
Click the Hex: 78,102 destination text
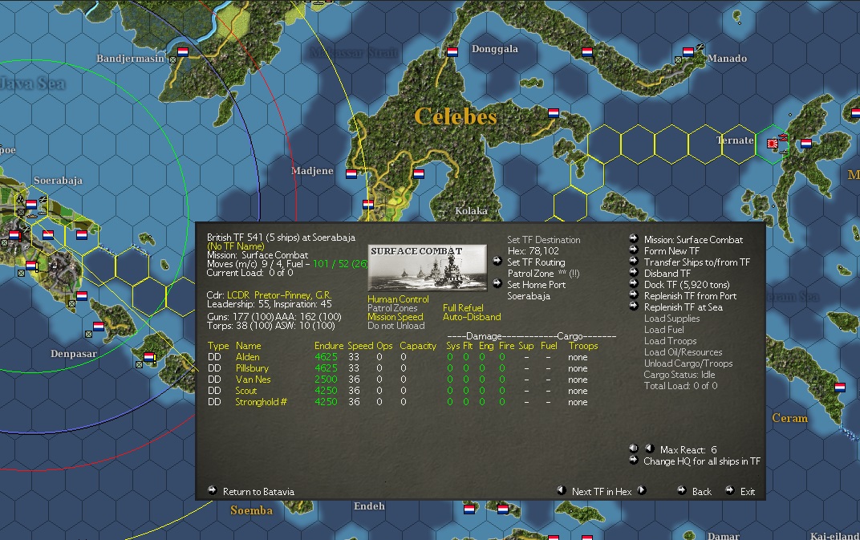pyautogui.click(x=533, y=251)
